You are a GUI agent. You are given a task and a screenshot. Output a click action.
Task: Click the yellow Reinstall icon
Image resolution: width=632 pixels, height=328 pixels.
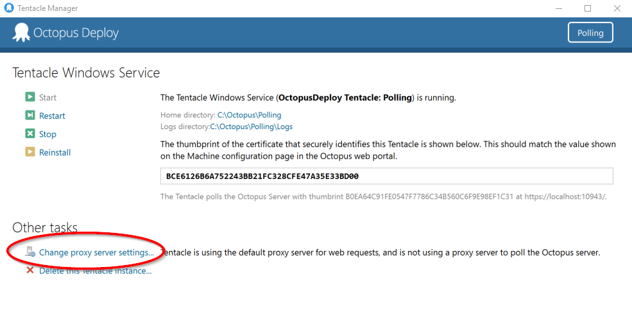click(x=30, y=151)
